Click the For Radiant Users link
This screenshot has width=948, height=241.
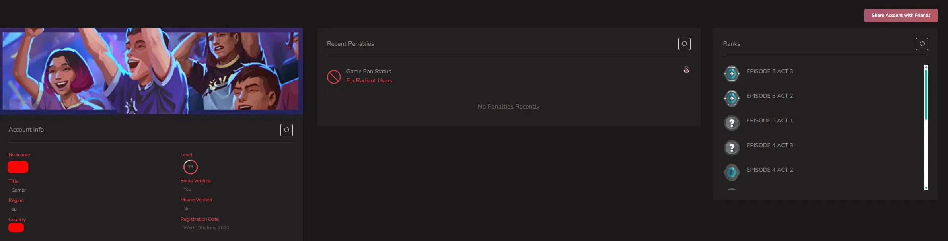[369, 80]
